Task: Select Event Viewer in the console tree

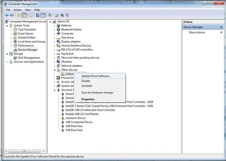Action: tap(26, 34)
